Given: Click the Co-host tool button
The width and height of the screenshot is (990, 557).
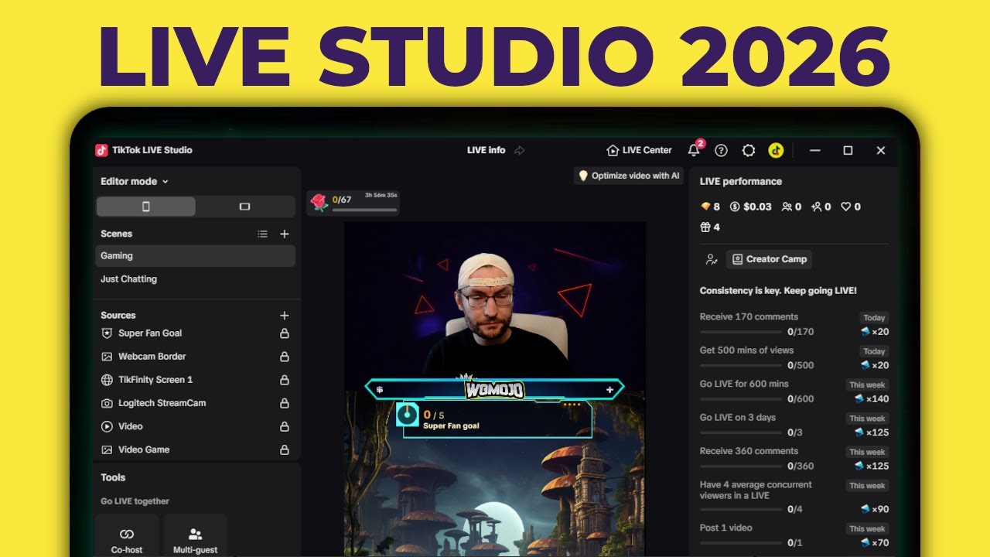Looking at the screenshot, I should [127, 536].
